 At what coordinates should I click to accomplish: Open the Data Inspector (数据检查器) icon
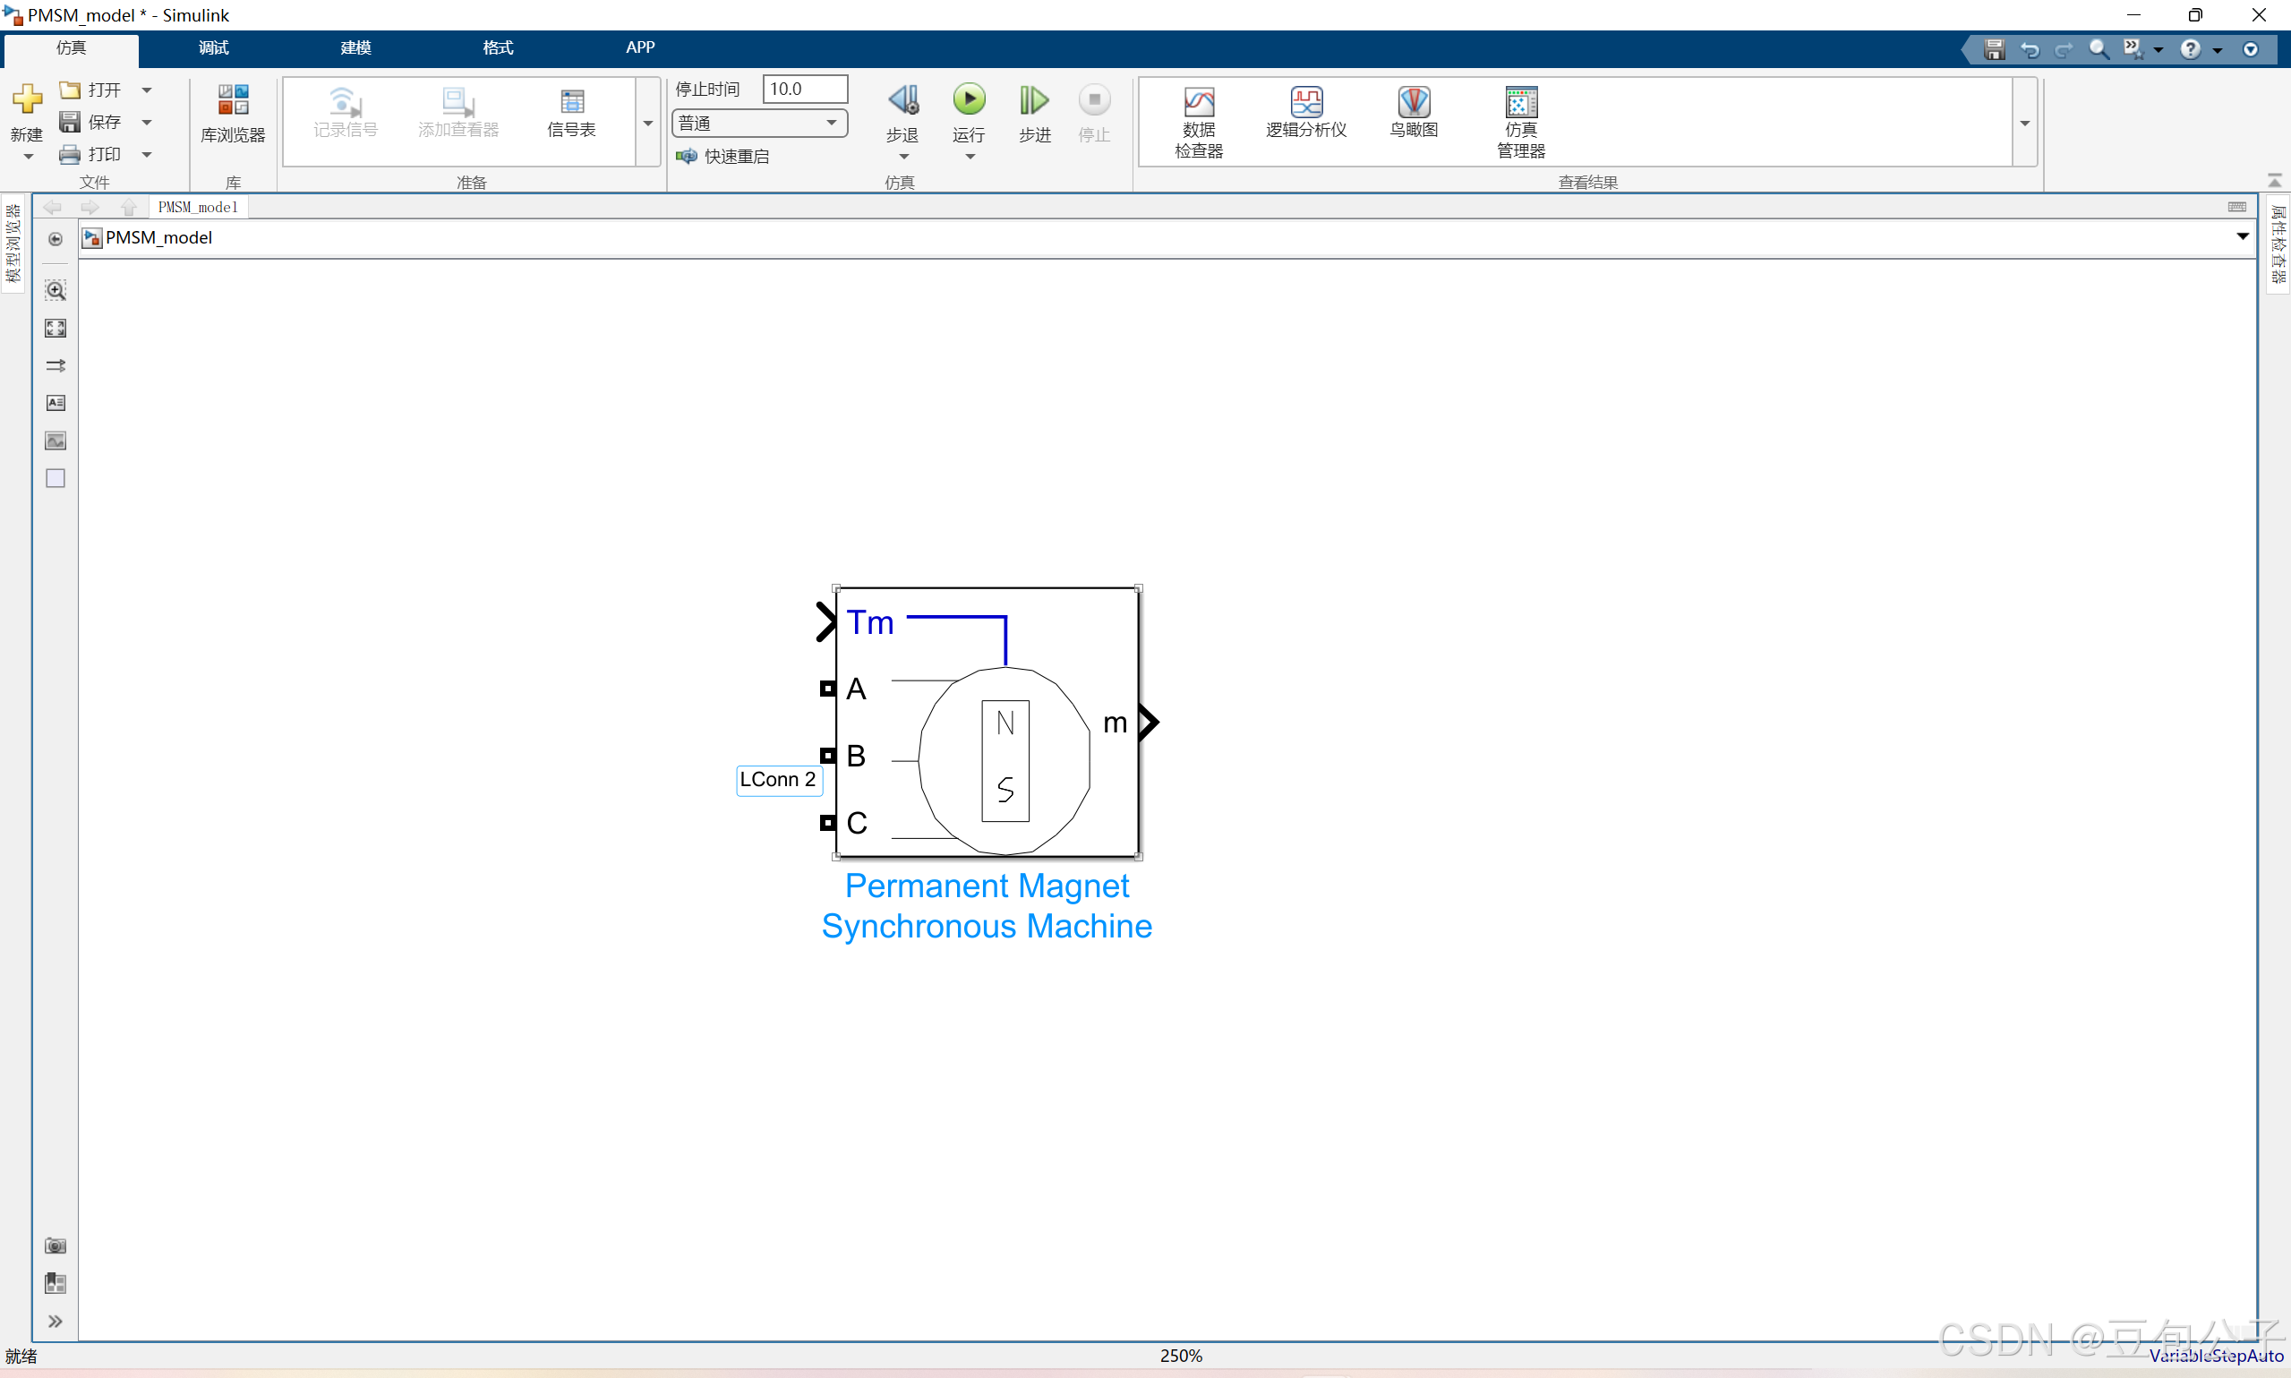pos(1198,101)
